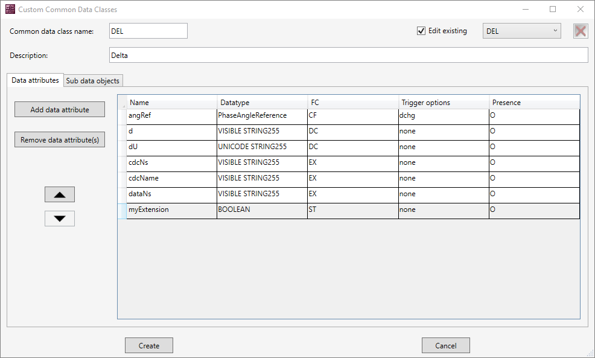Click the select-all corner of the grid
The image size is (595, 358).
[x=122, y=103]
